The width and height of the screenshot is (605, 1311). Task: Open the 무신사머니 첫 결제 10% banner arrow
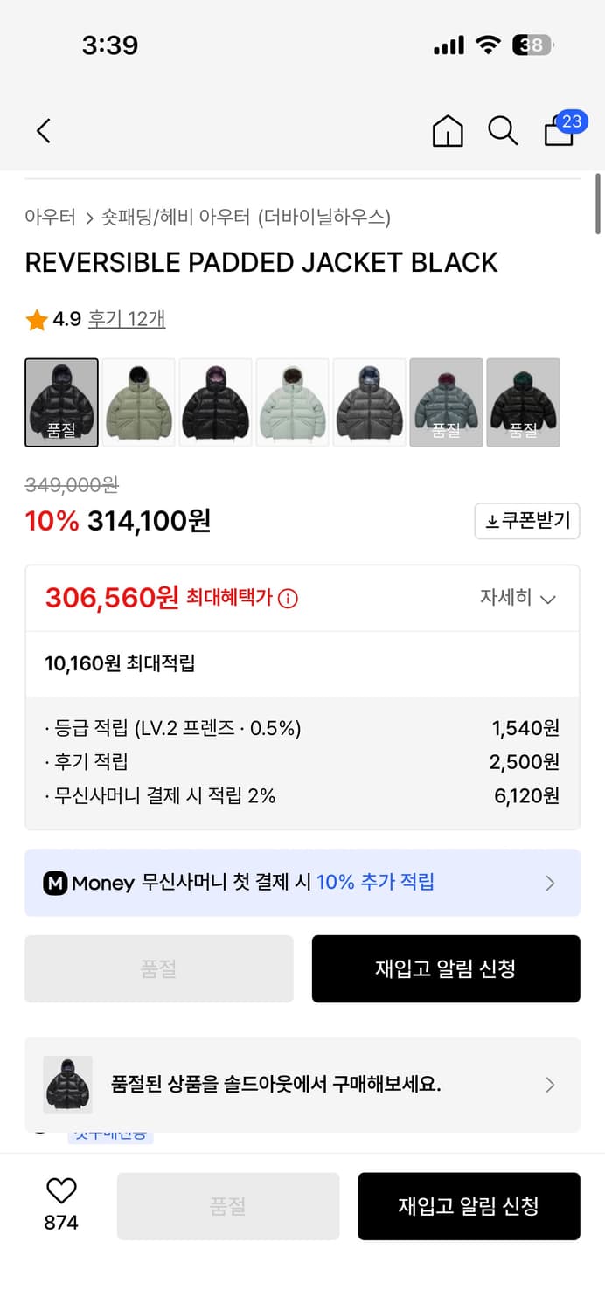pos(550,883)
